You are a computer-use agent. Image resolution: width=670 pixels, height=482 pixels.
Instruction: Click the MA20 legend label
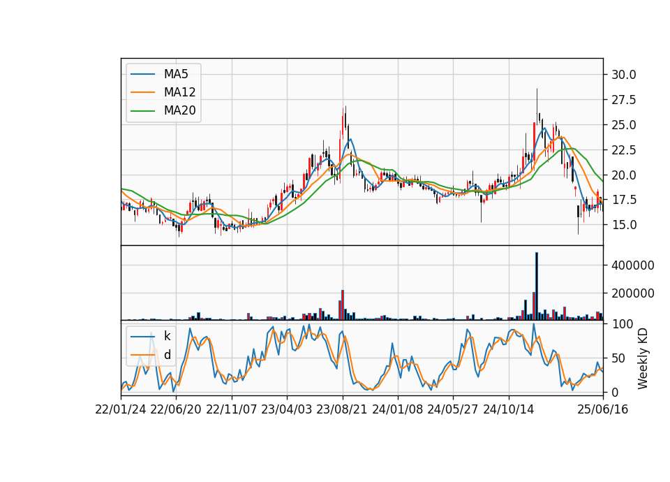tap(179, 110)
